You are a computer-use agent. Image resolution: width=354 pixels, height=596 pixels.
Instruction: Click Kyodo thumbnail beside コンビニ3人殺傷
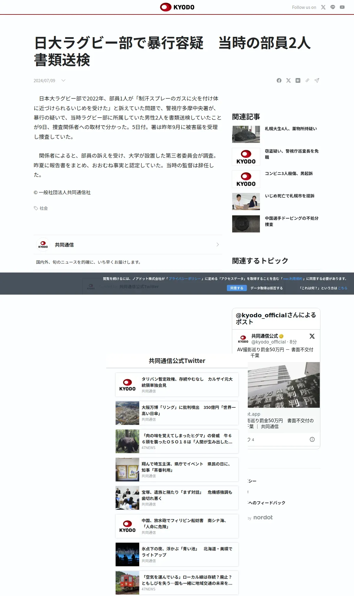point(246,179)
